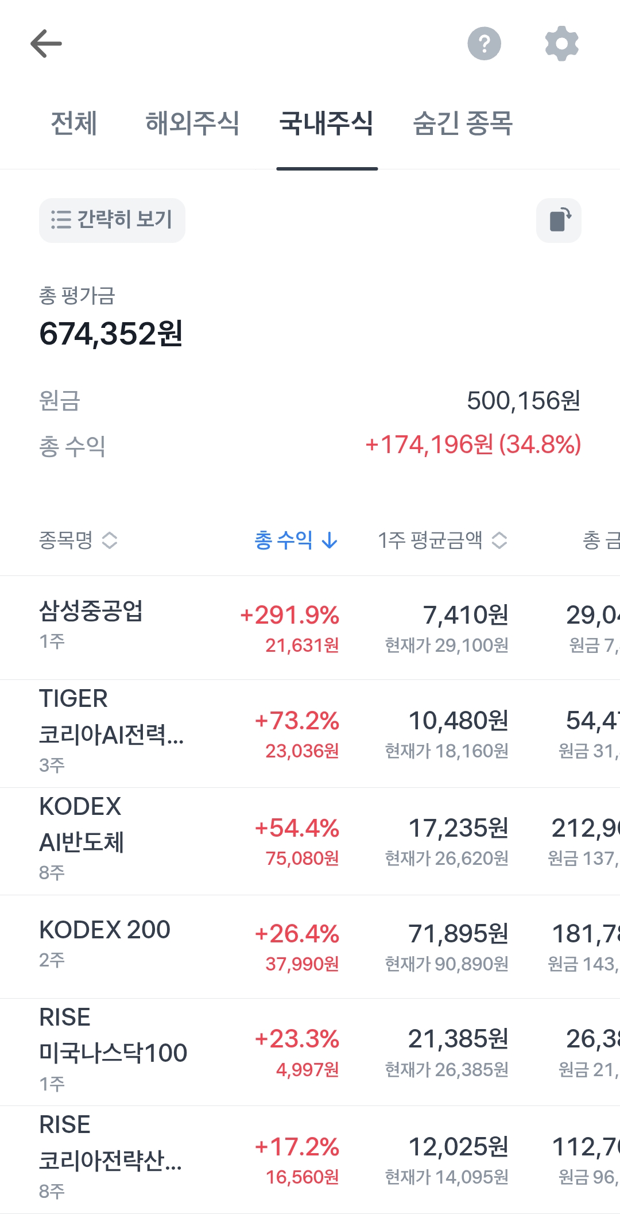Screen dimensions: 620x1214
Task: Toggle 간략히 보기 simplified view
Action: coord(112,221)
